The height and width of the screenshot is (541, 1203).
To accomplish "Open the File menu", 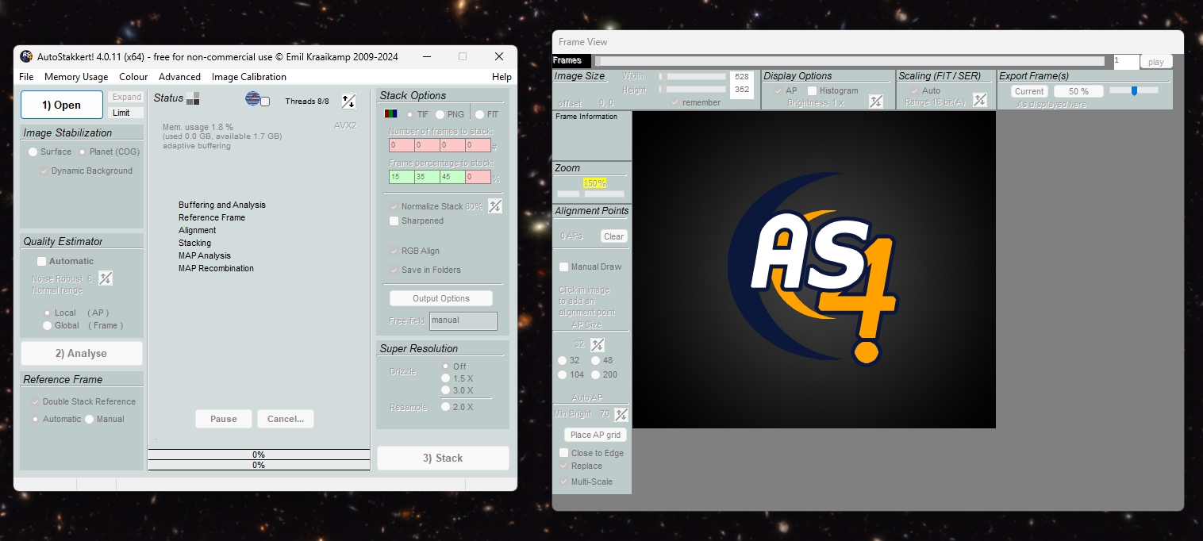I will click(x=26, y=77).
